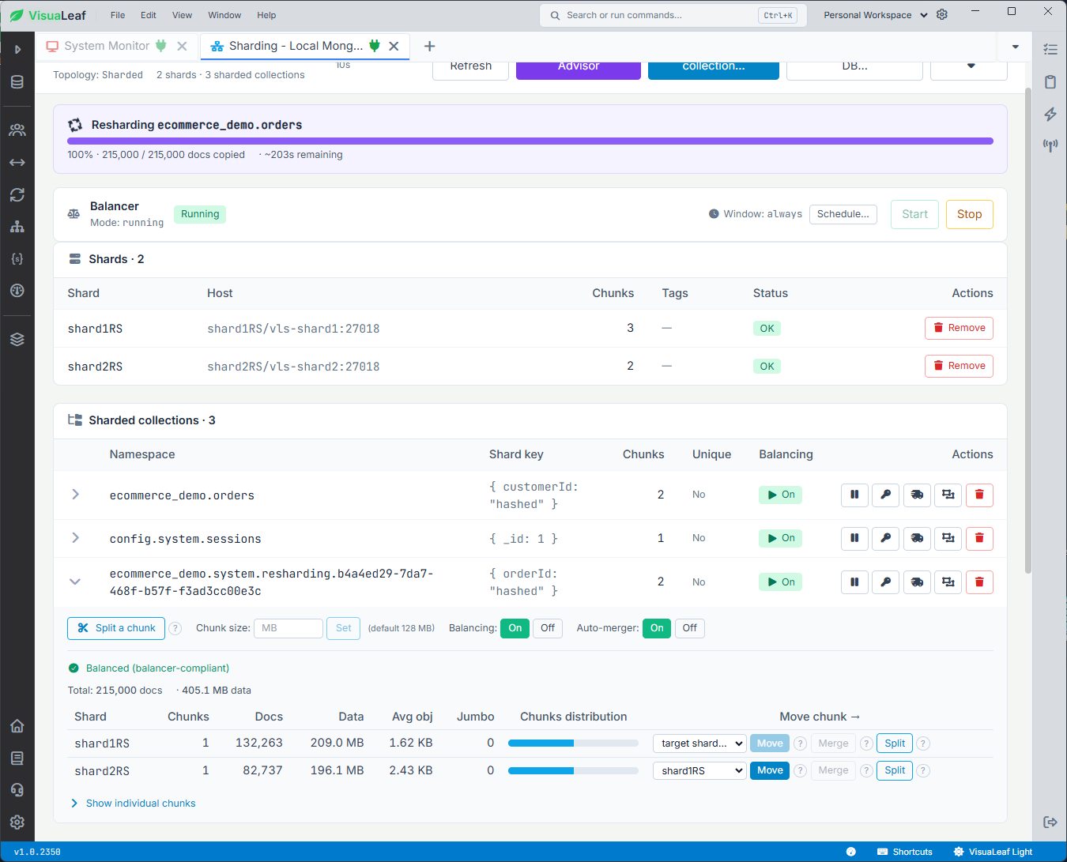Open target shard dropdown for shard1RS
Screen dimensions: 1067x862
[x=699, y=743]
